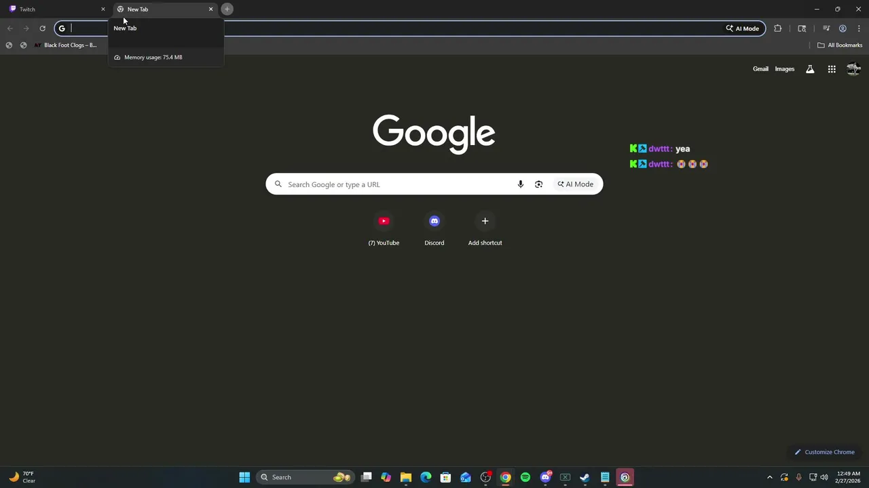Image resolution: width=869 pixels, height=488 pixels.
Task: Open a new tab with plus button
Action: 227,9
